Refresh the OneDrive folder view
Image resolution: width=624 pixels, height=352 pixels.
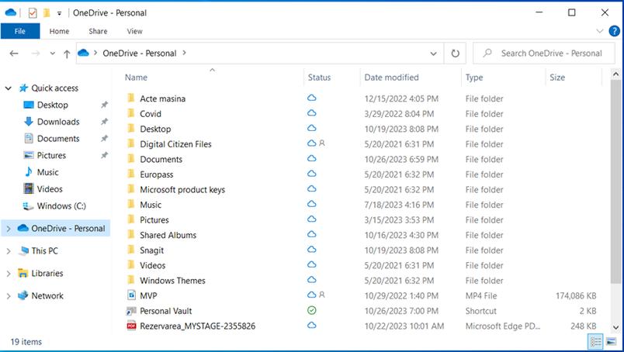[456, 53]
